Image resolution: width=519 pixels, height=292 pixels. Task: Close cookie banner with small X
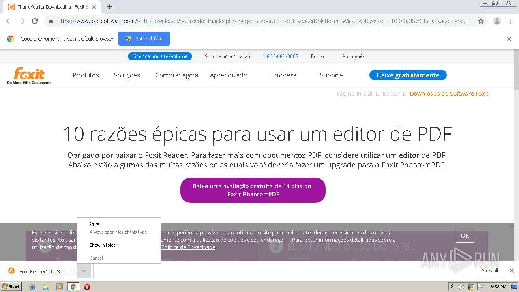click(512, 226)
